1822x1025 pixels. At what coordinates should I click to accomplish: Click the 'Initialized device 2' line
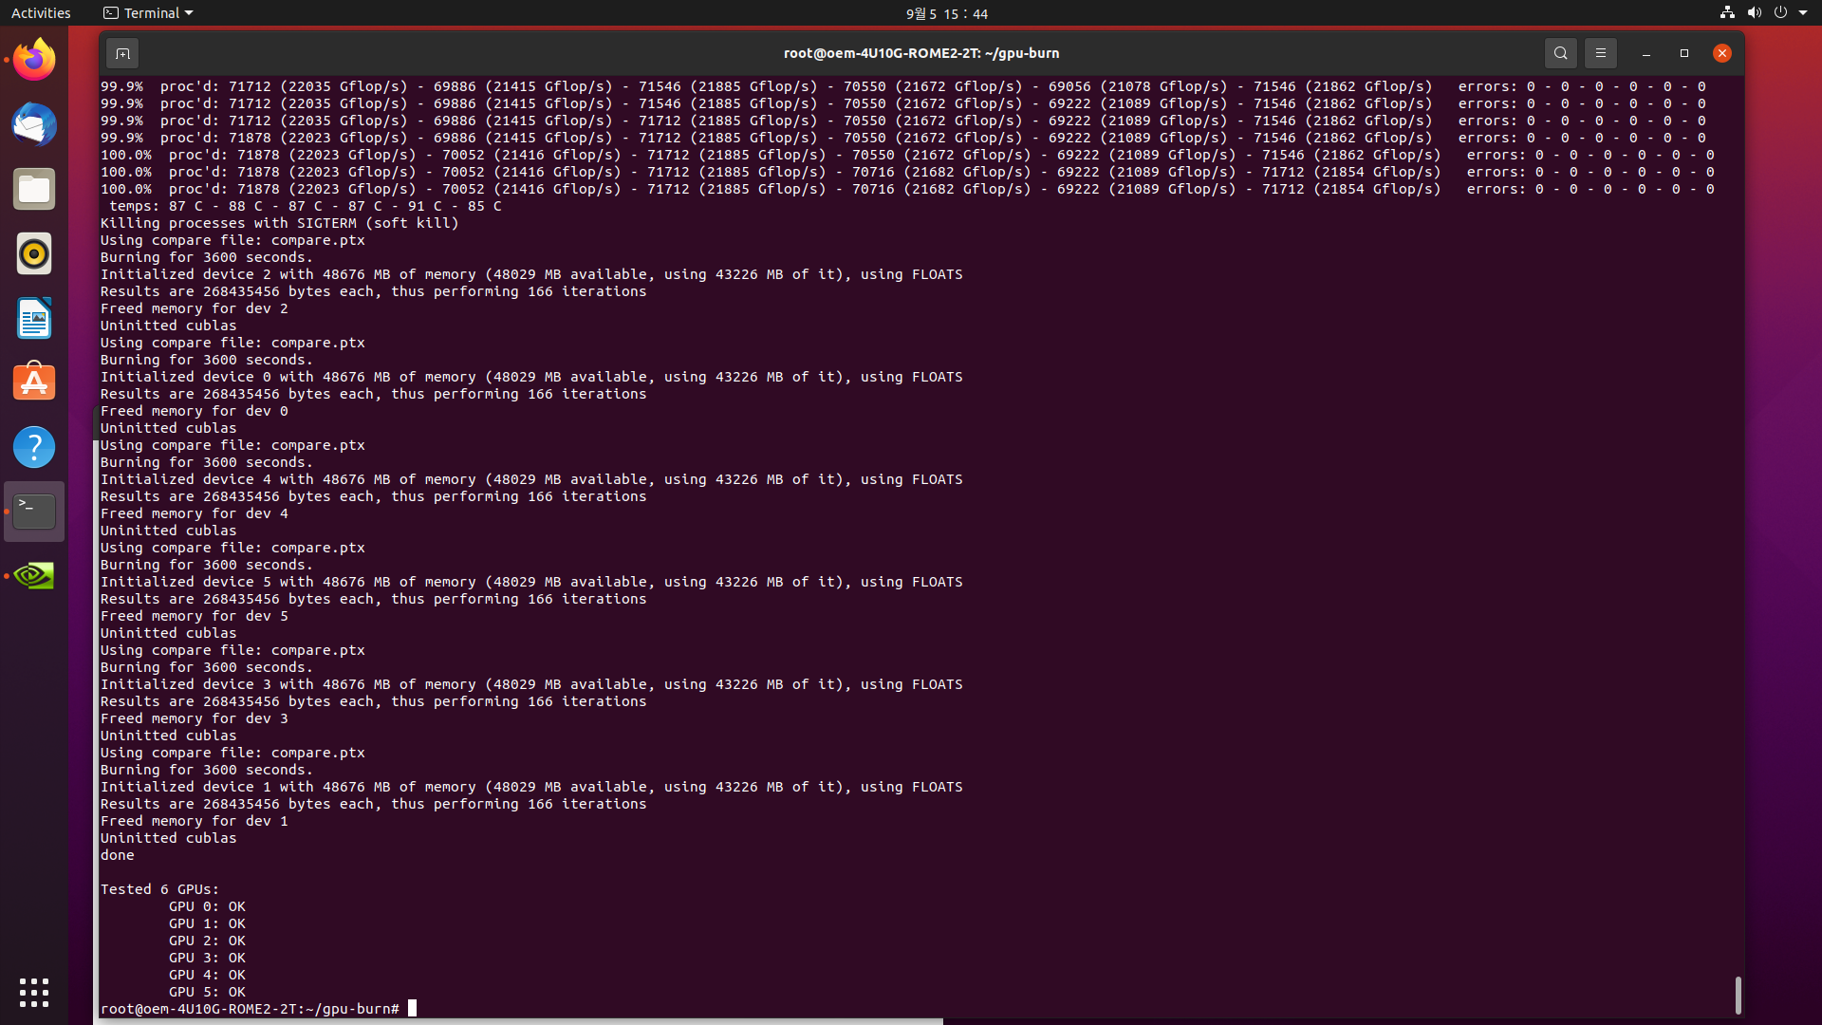click(x=531, y=274)
